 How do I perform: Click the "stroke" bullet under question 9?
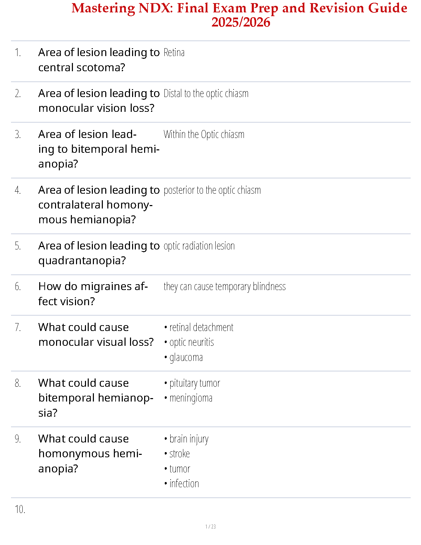tap(179, 454)
